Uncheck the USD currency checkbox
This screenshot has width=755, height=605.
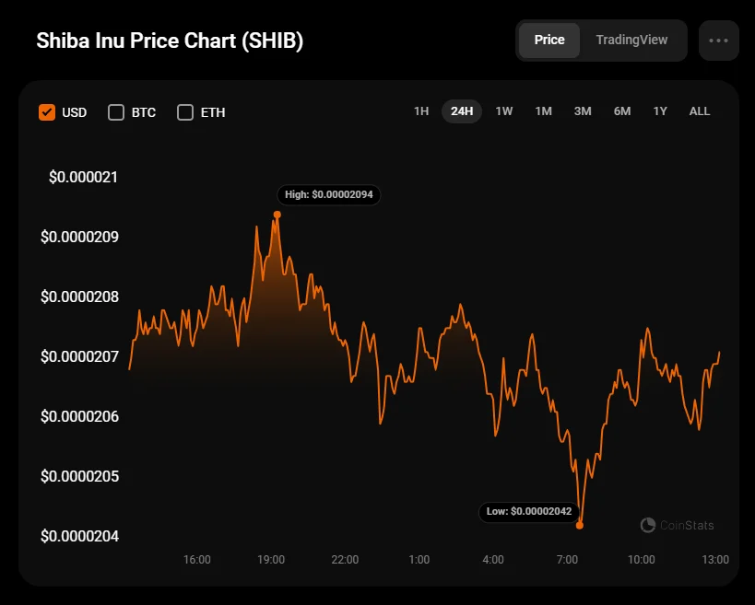[47, 112]
